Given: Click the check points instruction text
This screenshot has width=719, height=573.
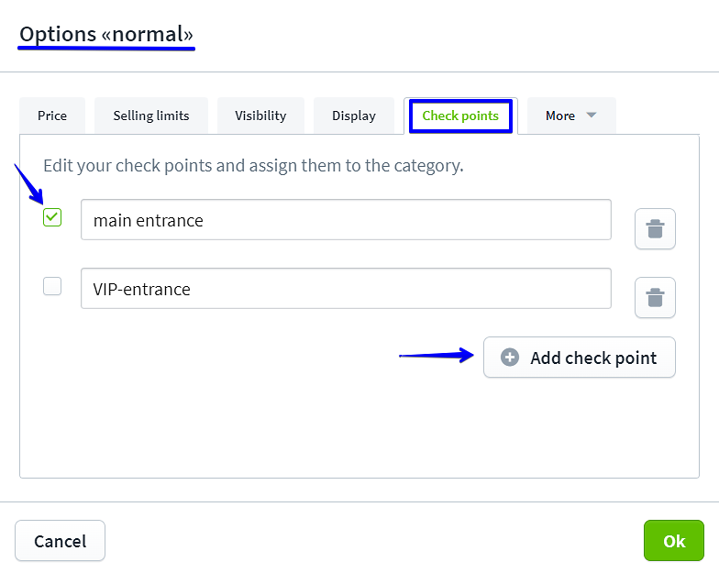Looking at the screenshot, I should click(x=253, y=166).
